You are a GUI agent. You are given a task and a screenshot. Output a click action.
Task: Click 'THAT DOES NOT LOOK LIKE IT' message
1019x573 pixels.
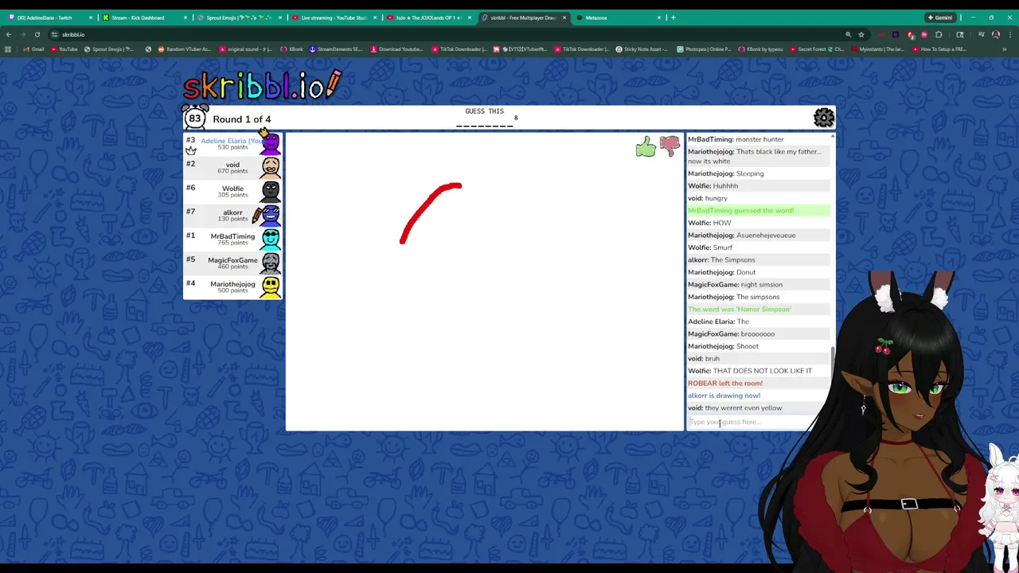tap(763, 371)
